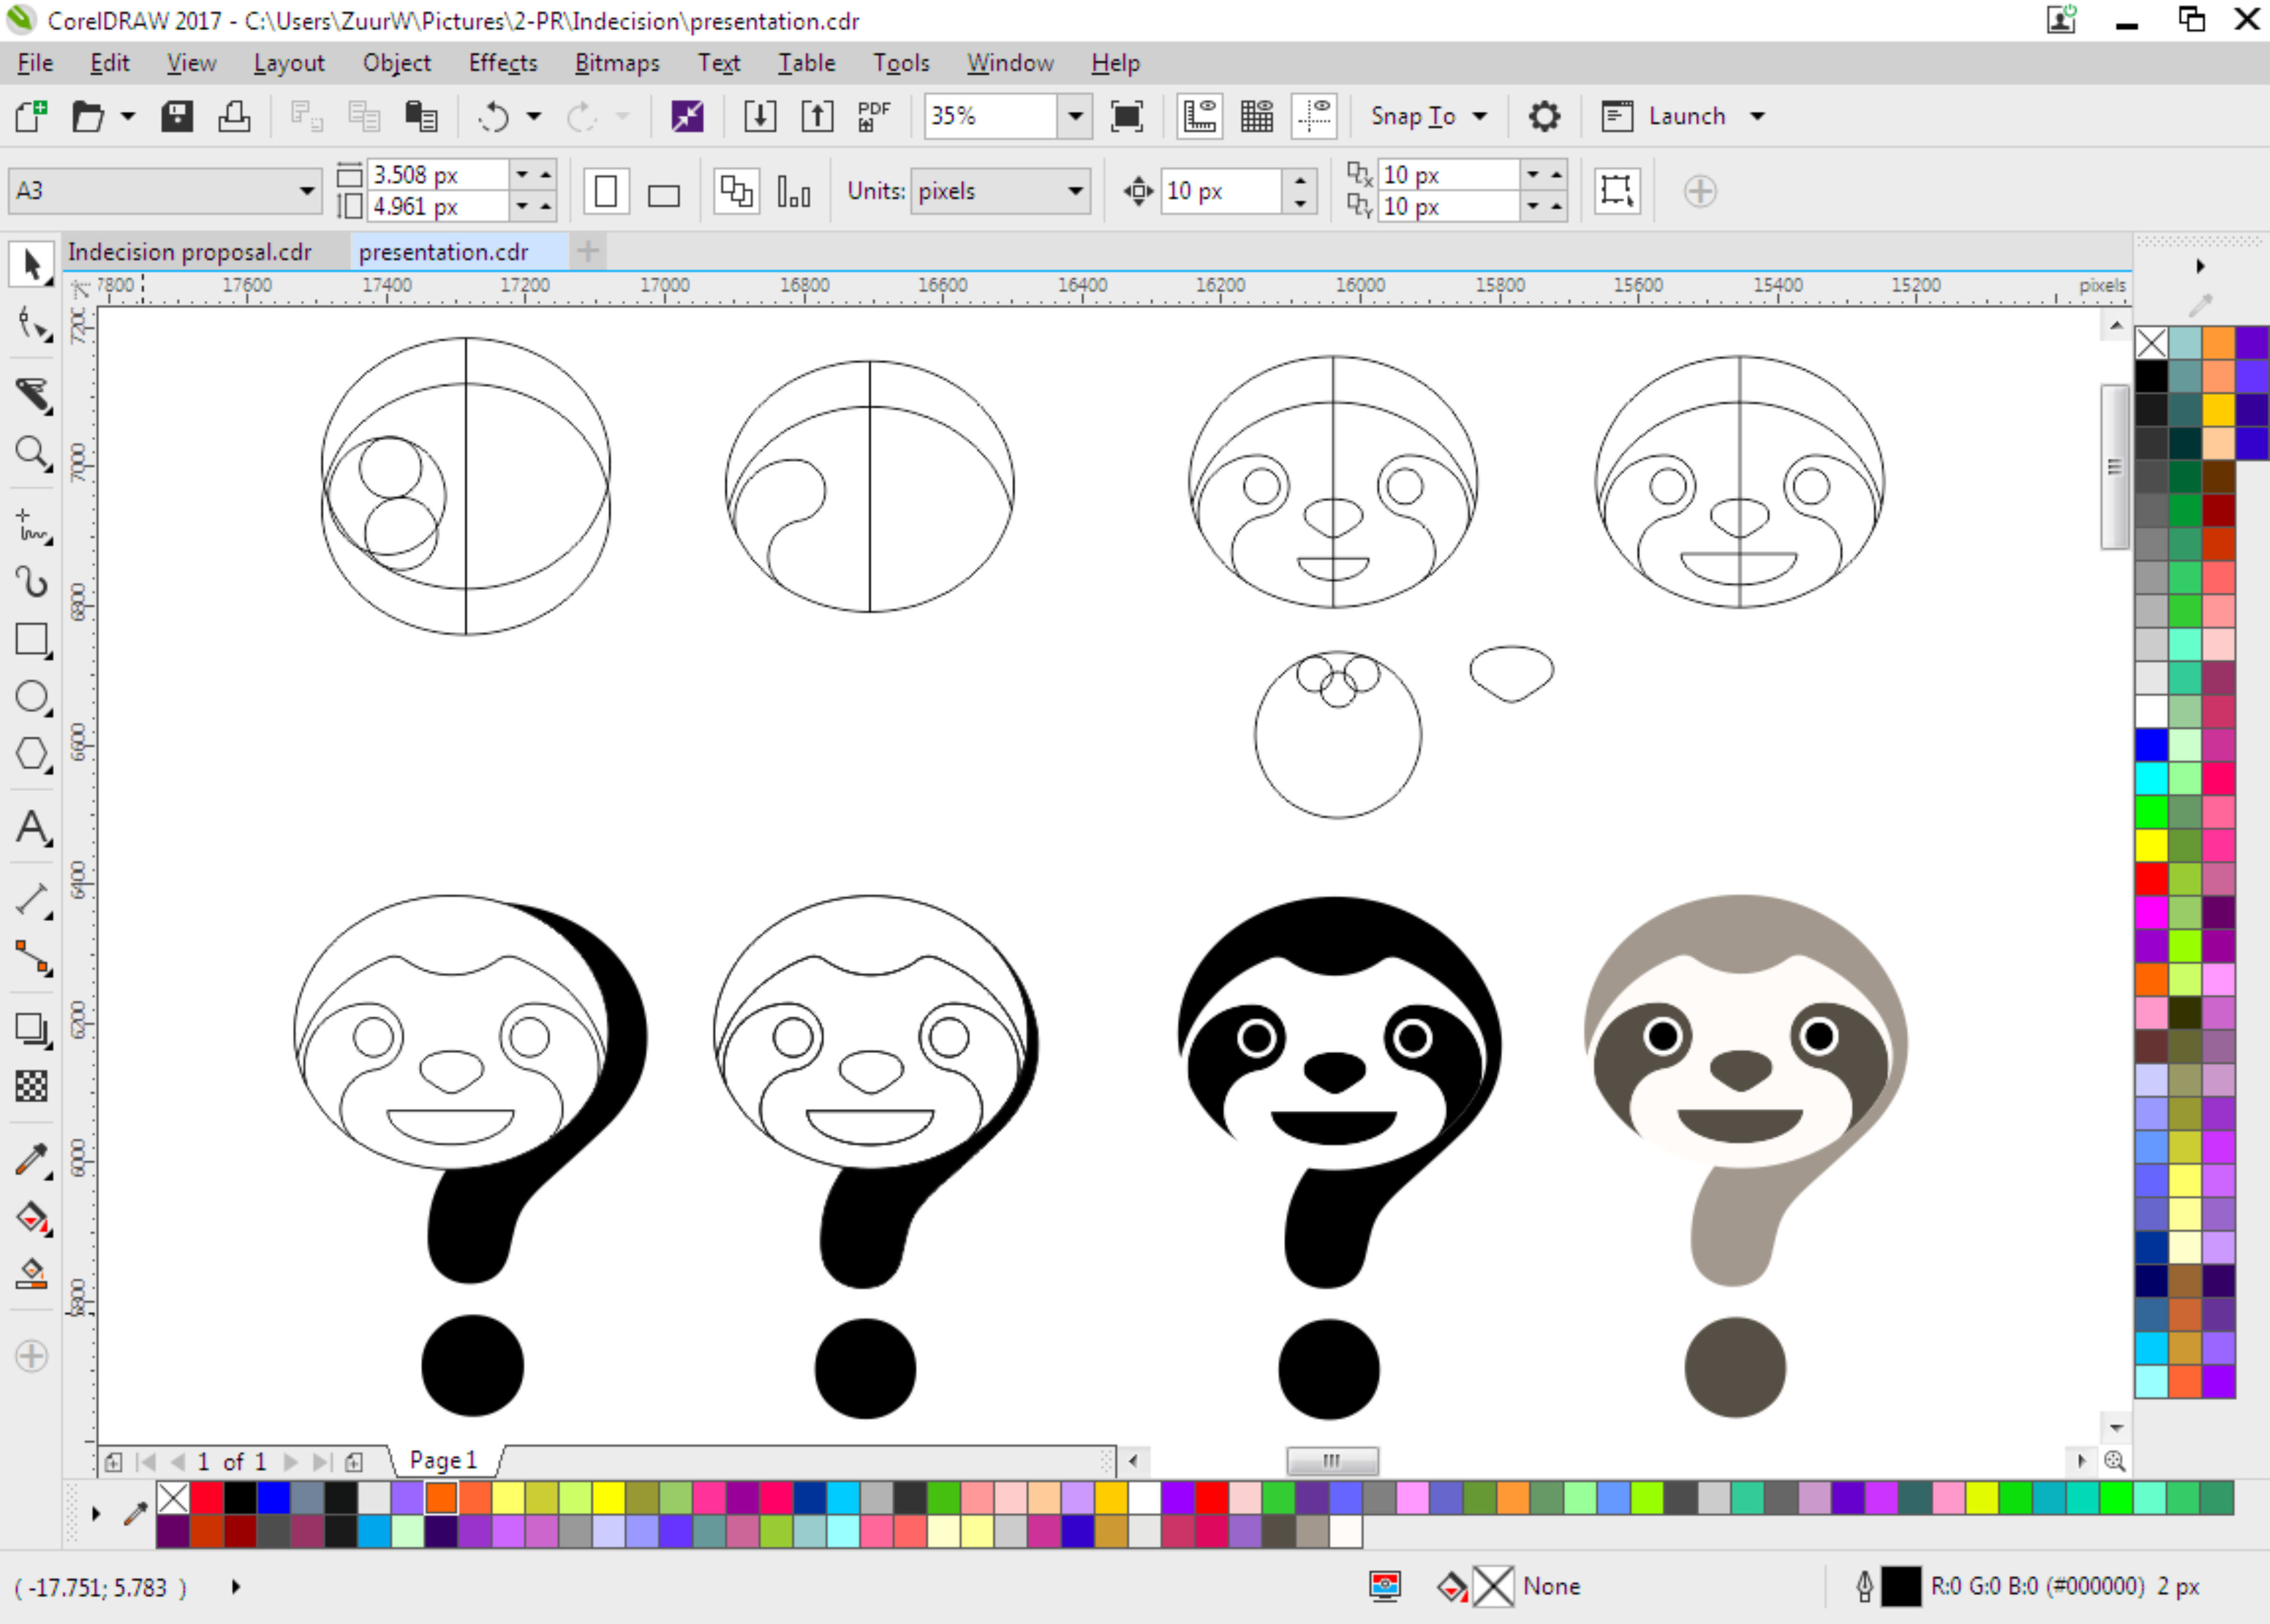The height and width of the screenshot is (1624, 2270).
Task: Click the Import icon
Action: [x=760, y=116]
